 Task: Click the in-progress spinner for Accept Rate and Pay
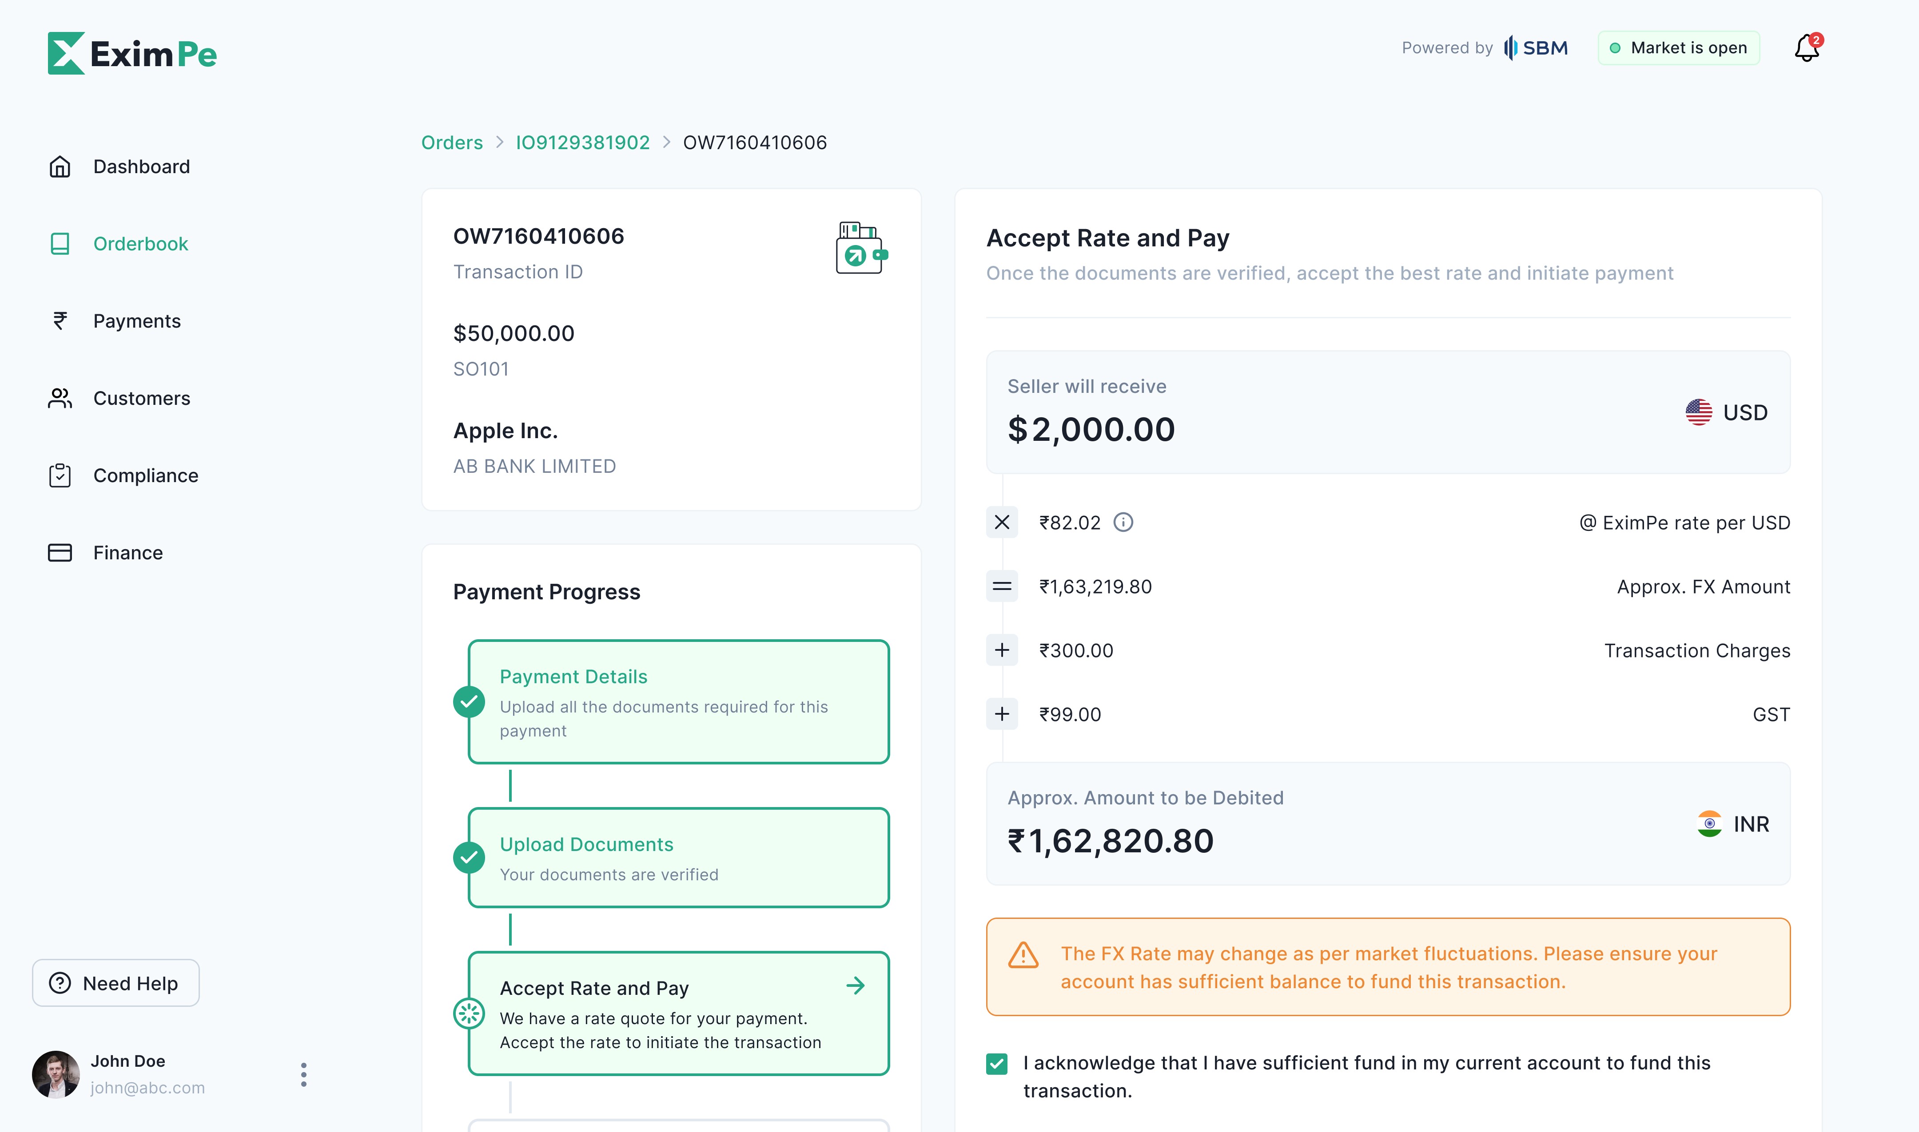coord(469,1013)
